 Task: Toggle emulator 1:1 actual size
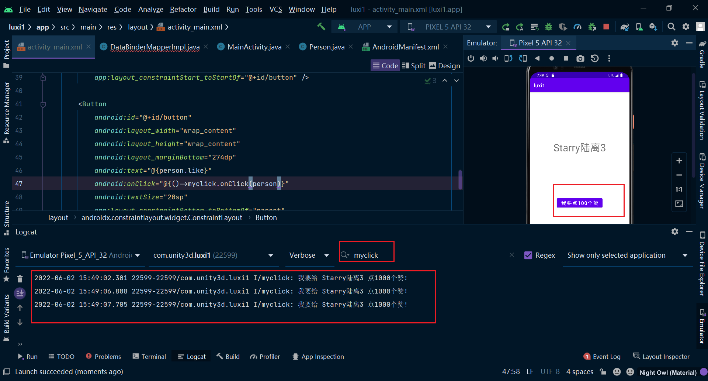point(679,189)
